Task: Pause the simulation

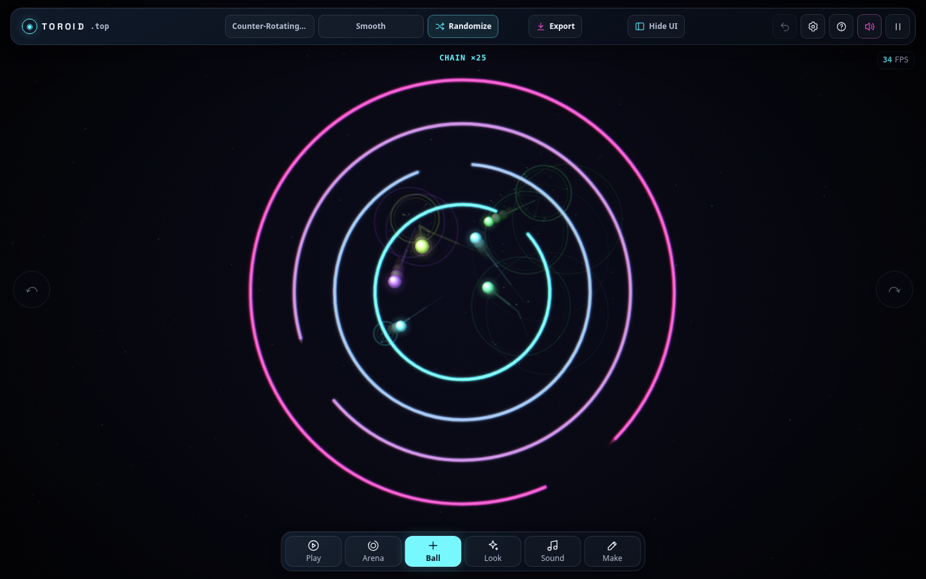Action: pyautogui.click(x=898, y=26)
